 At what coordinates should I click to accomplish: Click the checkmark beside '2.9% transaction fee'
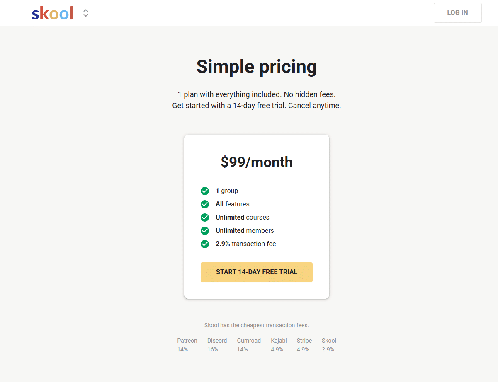tap(205, 244)
